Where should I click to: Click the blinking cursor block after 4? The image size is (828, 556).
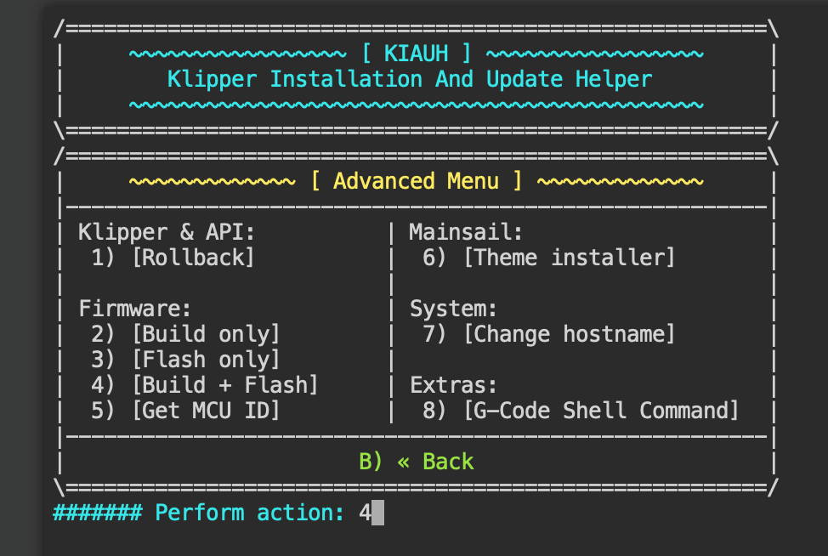click(378, 513)
